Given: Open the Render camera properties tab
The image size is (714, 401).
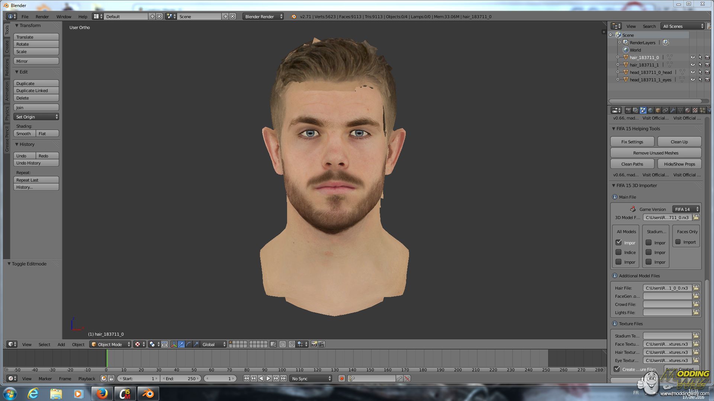Looking at the screenshot, I should 628,110.
